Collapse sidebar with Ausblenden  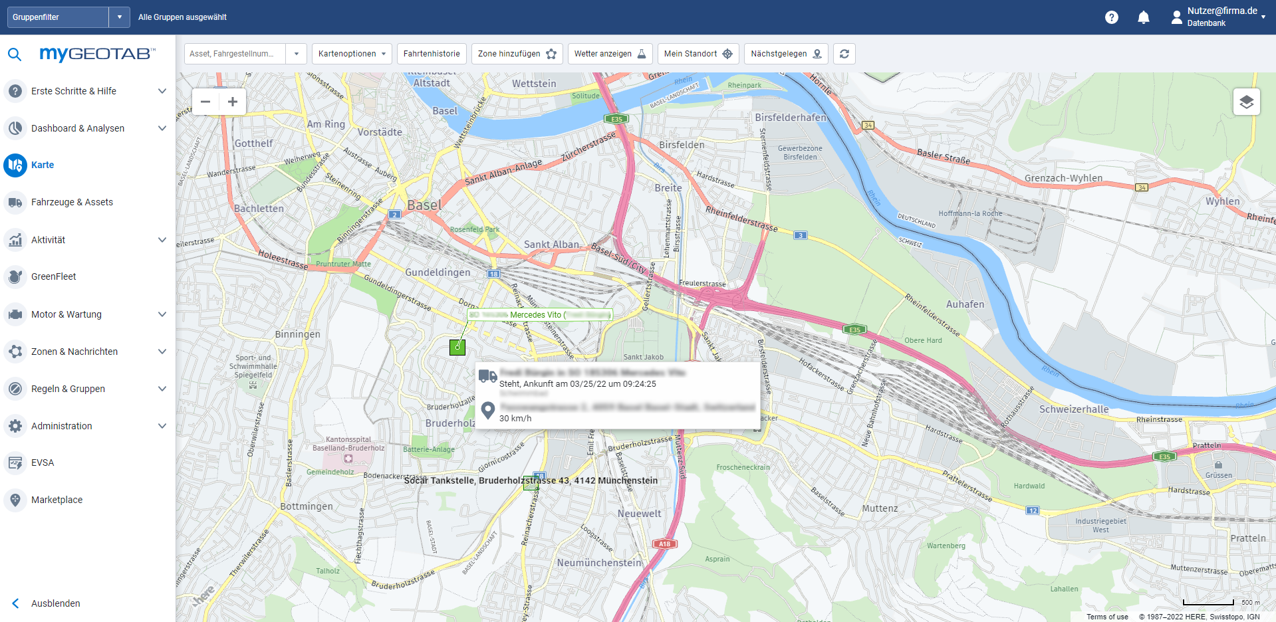coord(55,603)
